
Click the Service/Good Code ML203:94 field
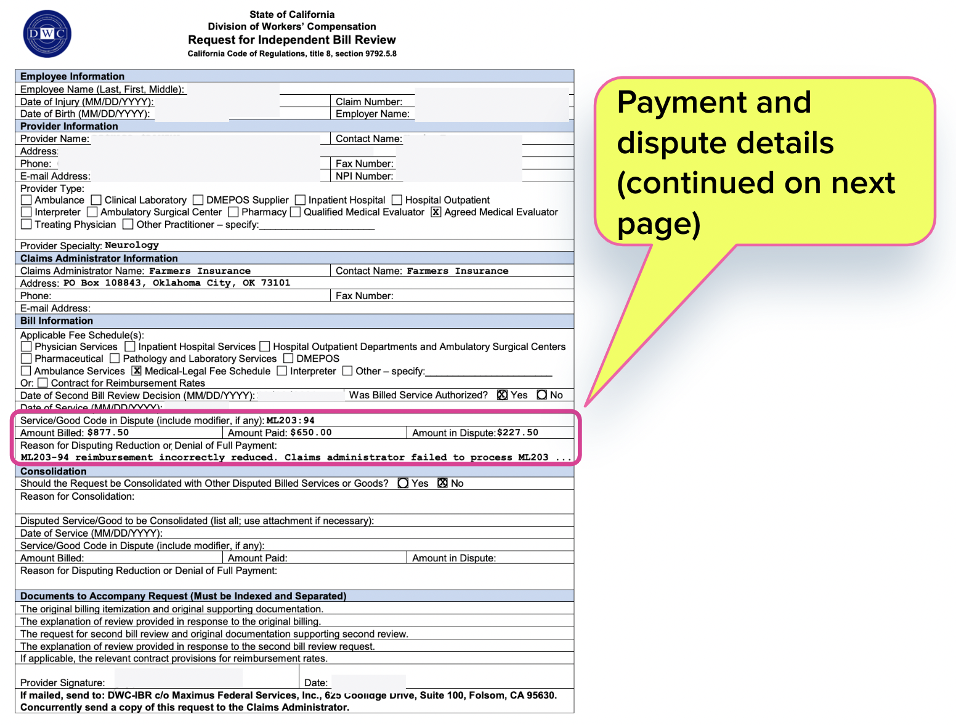(x=294, y=420)
